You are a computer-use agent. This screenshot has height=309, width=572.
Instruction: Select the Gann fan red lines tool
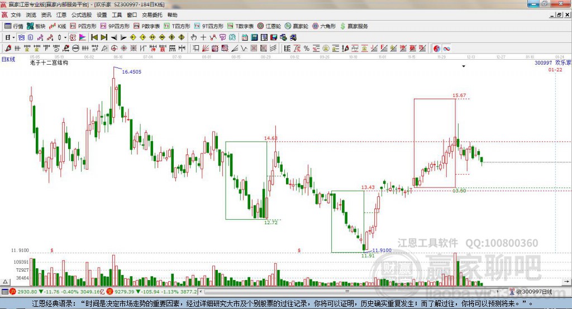tap(206, 49)
